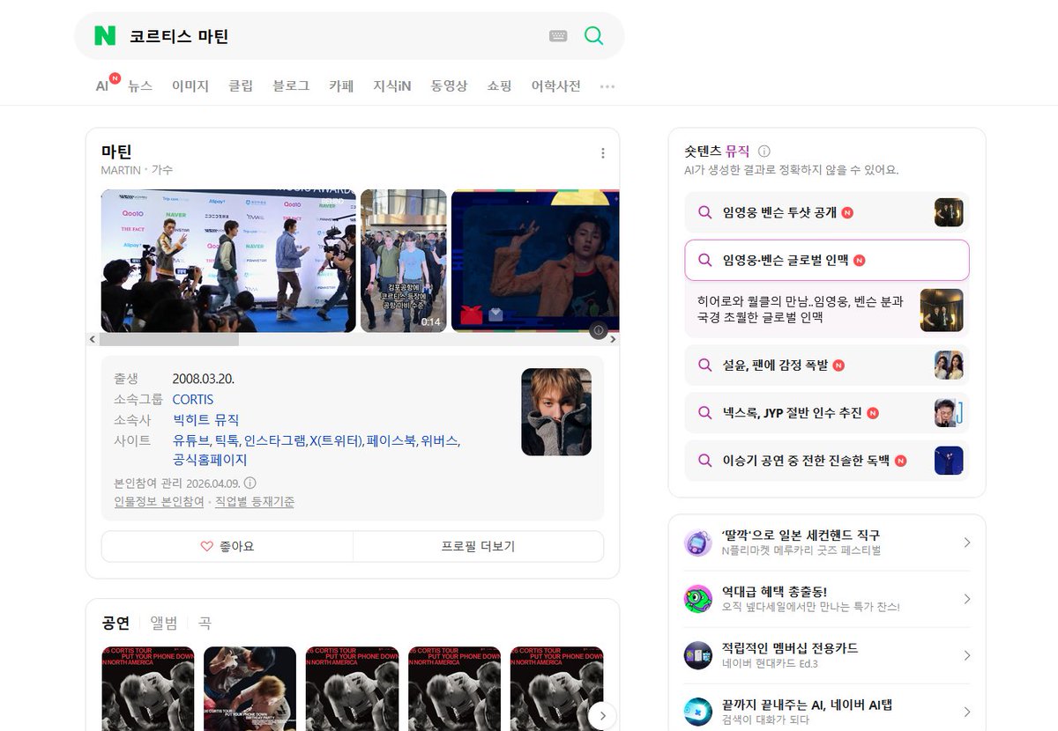Click the info icon beside 숏텐츠 뮤직
The height and width of the screenshot is (731, 1058).
(764, 151)
